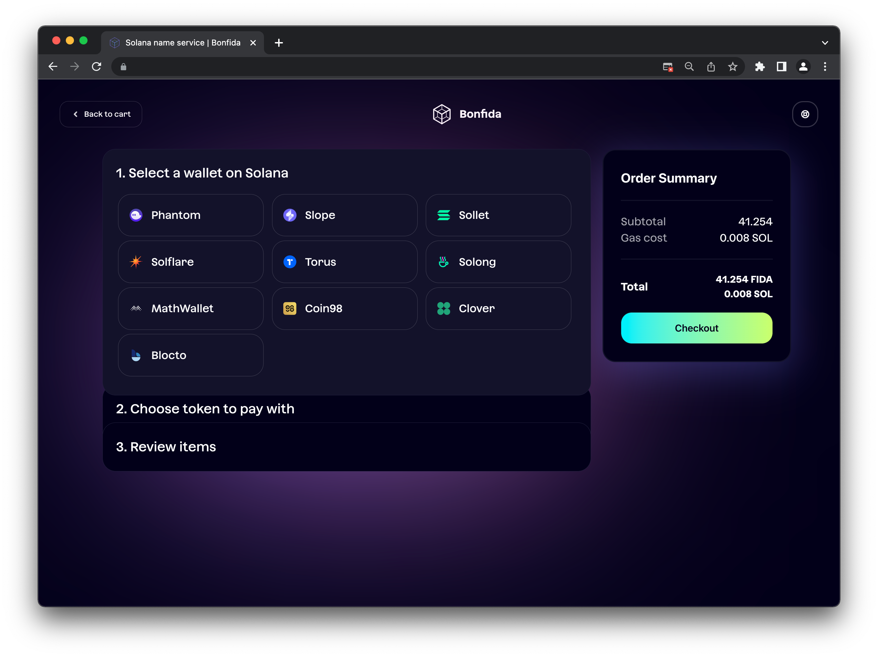Image resolution: width=878 pixels, height=657 pixels.
Task: Reload the page
Action: 96,67
